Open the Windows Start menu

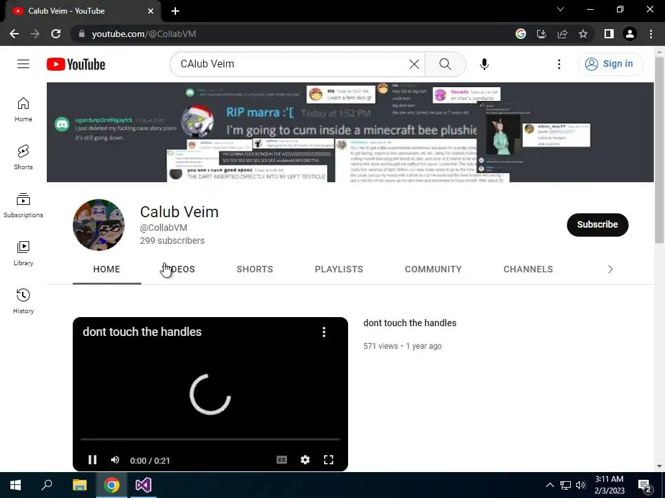pyautogui.click(x=16, y=485)
